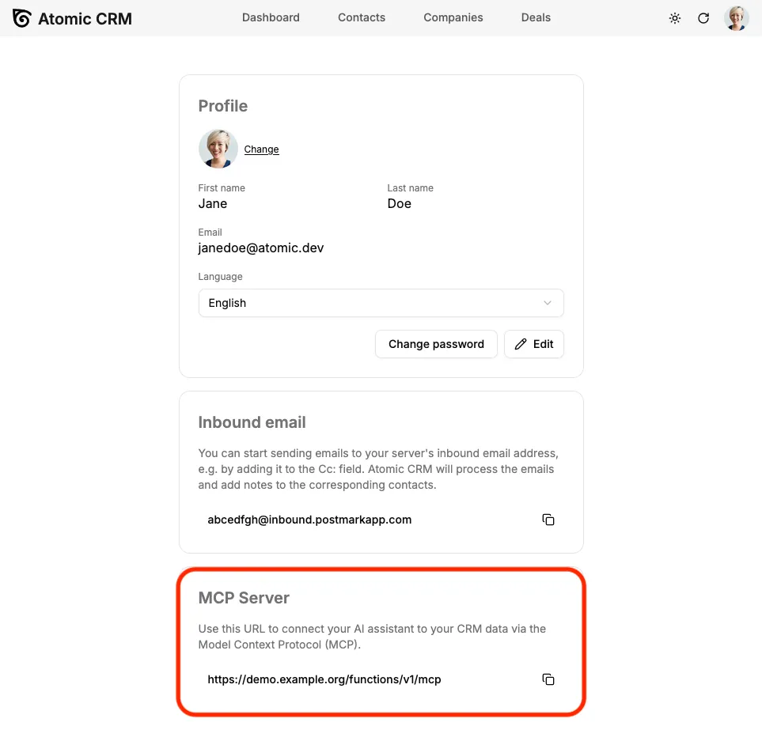Open the user avatar menu
Viewport: 762px width, 745px height.
(736, 17)
